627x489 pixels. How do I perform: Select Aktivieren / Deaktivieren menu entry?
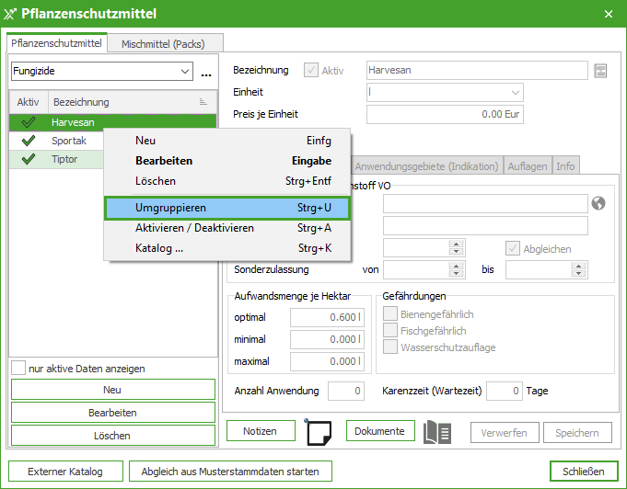click(227, 228)
